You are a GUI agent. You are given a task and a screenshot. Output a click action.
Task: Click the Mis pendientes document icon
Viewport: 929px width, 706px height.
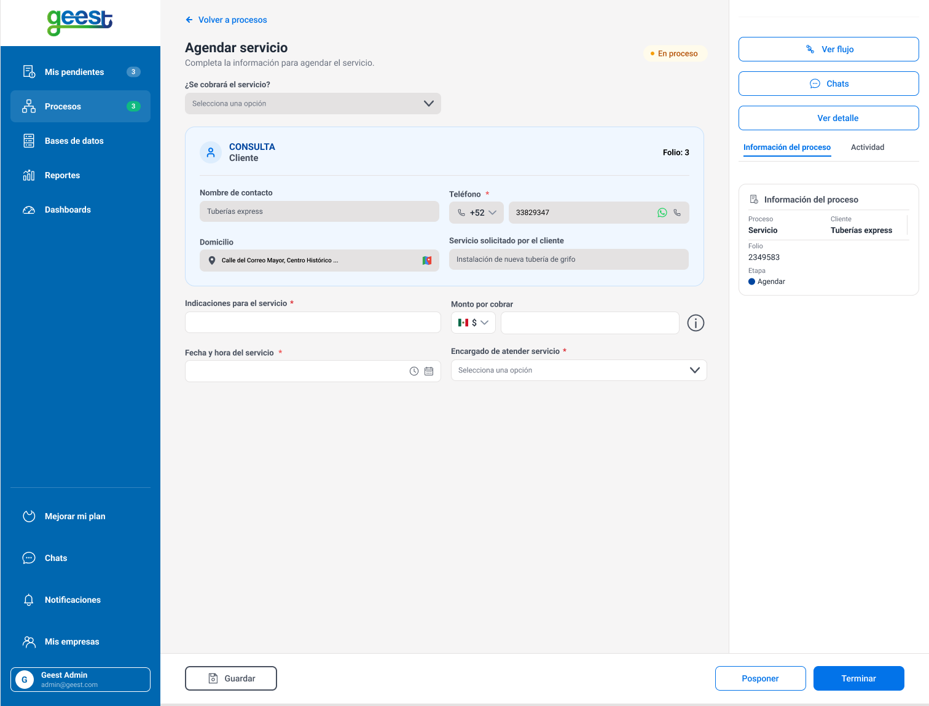click(x=29, y=72)
